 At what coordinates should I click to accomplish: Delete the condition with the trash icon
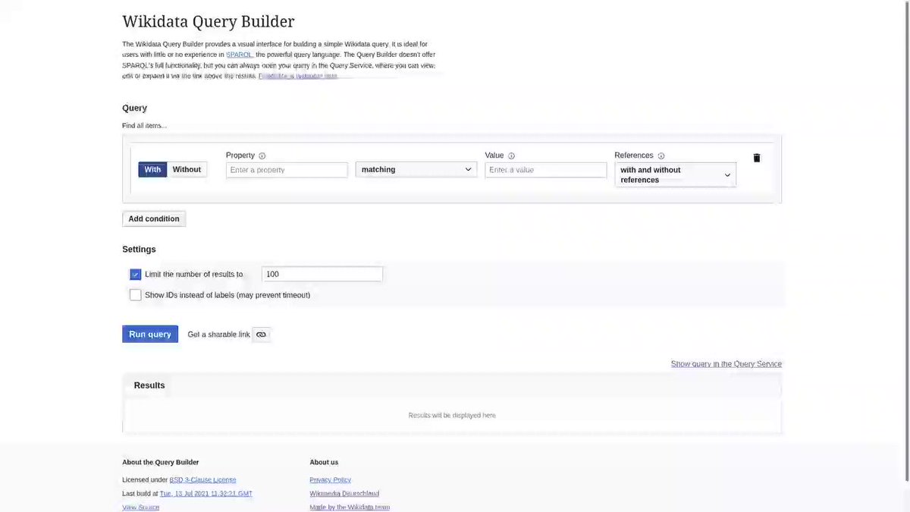tap(756, 158)
